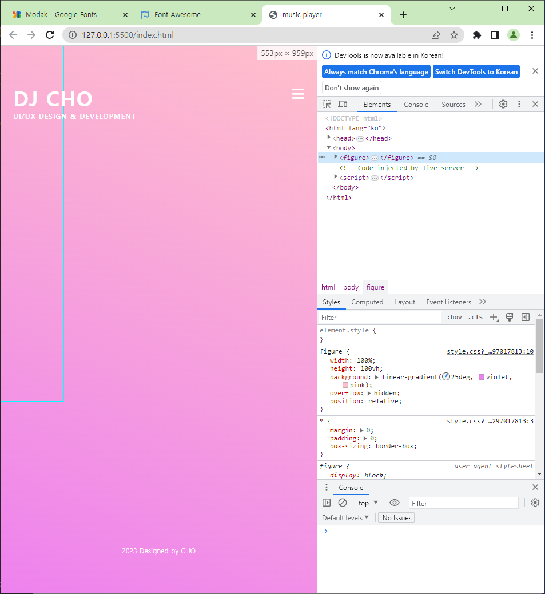Open DevTools customize three-dot menu
The width and height of the screenshot is (545, 594).
[x=519, y=104]
